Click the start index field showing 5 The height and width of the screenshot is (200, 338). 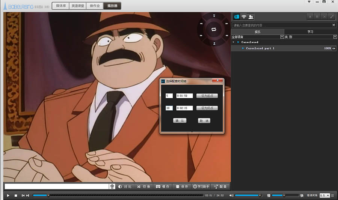(169, 96)
